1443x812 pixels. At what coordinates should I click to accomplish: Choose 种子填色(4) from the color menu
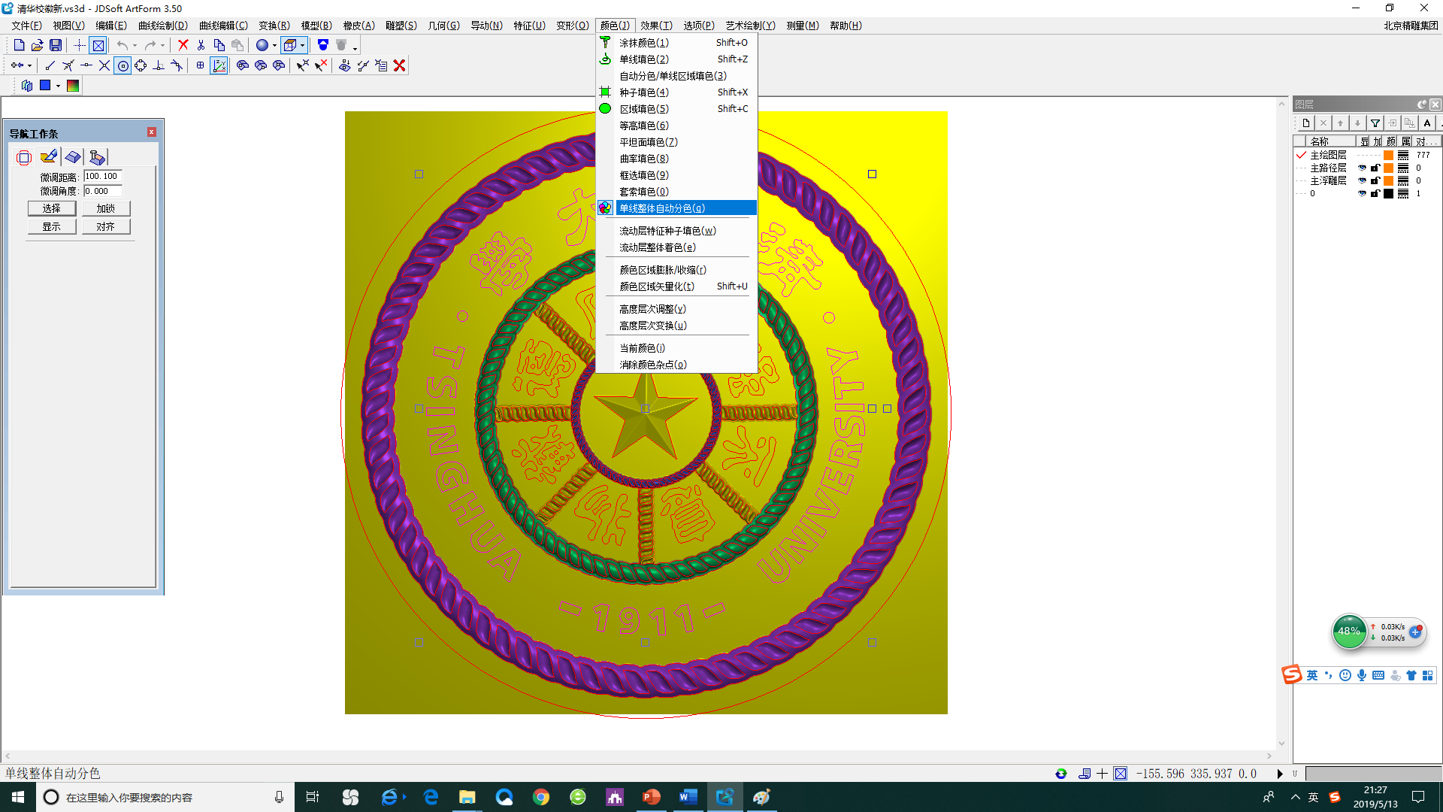click(676, 92)
